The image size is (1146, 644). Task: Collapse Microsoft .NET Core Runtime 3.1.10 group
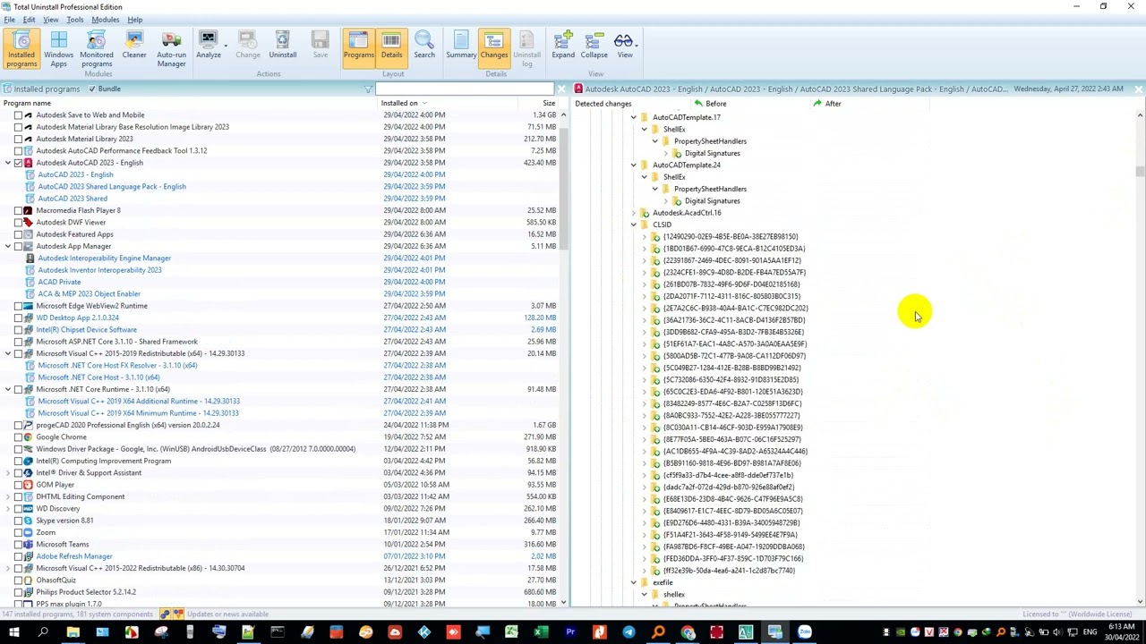(x=8, y=389)
